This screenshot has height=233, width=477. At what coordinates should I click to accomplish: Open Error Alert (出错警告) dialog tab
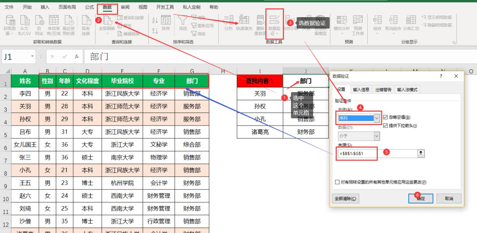click(x=383, y=89)
